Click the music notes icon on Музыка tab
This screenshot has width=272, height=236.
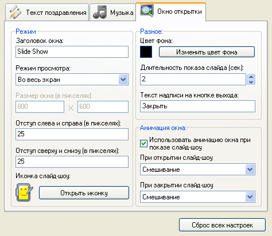(100, 13)
